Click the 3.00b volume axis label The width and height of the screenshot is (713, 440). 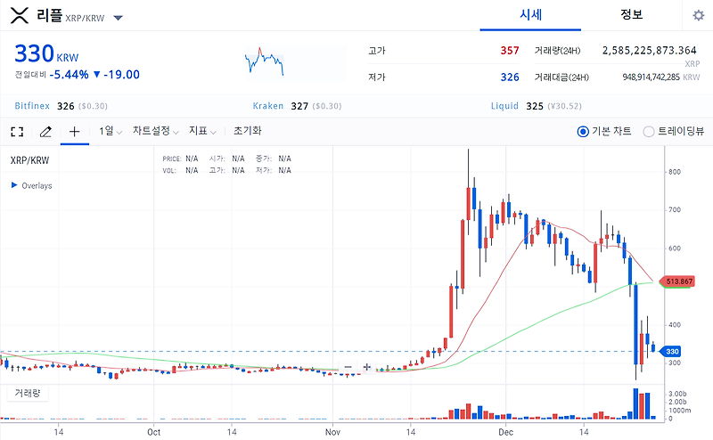pos(677,394)
